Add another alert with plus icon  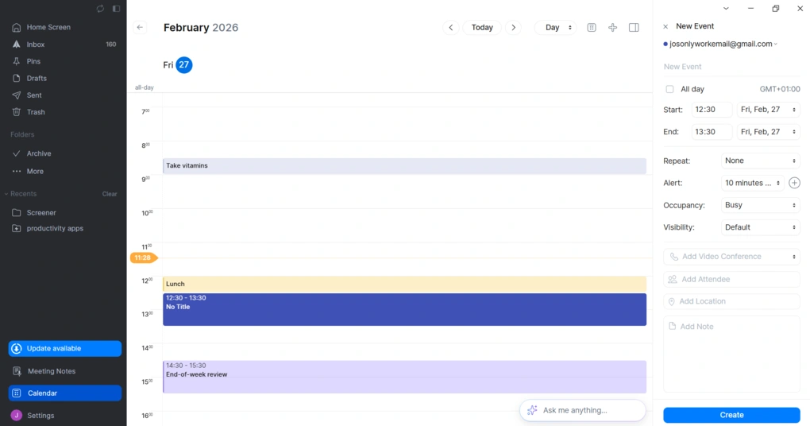(x=794, y=183)
